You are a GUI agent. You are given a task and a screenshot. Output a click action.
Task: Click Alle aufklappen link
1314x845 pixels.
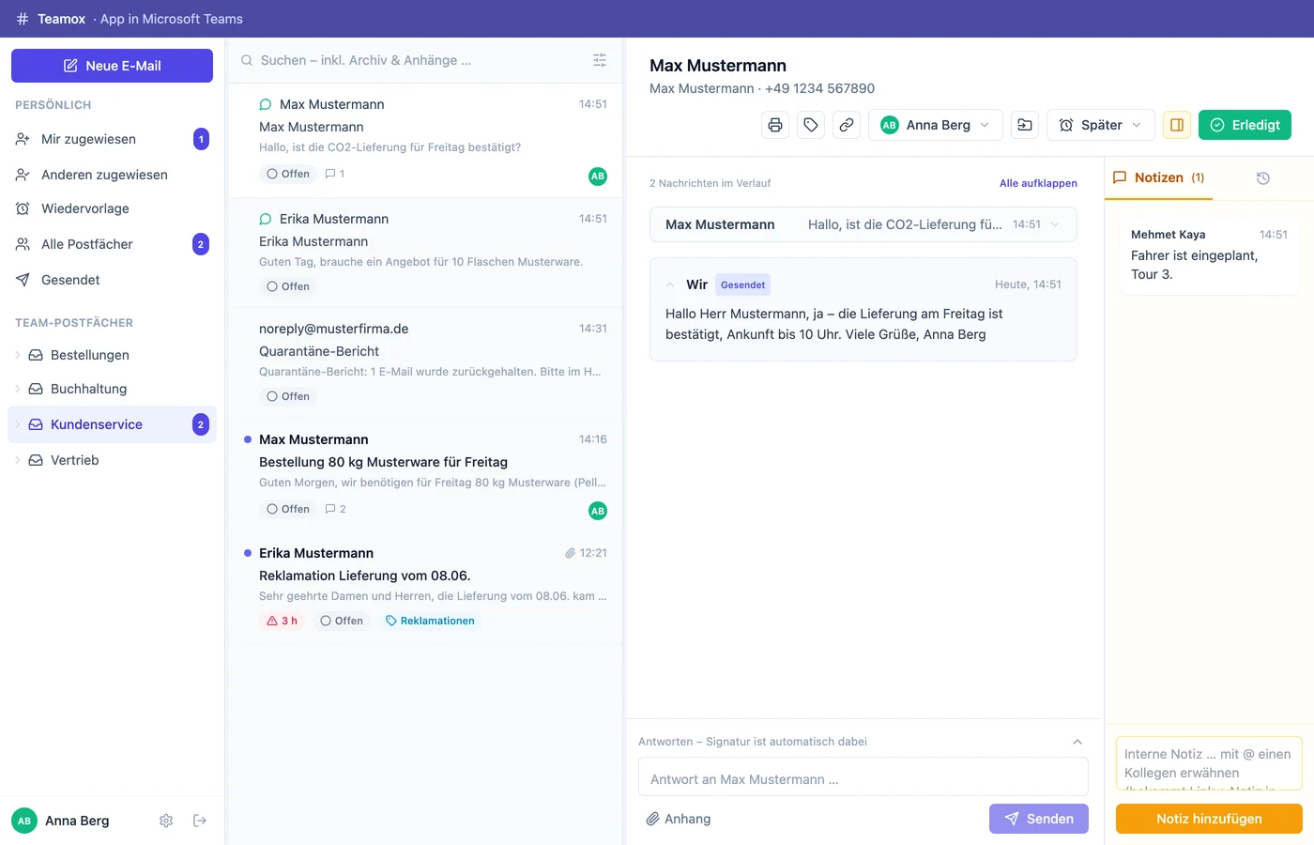[x=1038, y=183]
